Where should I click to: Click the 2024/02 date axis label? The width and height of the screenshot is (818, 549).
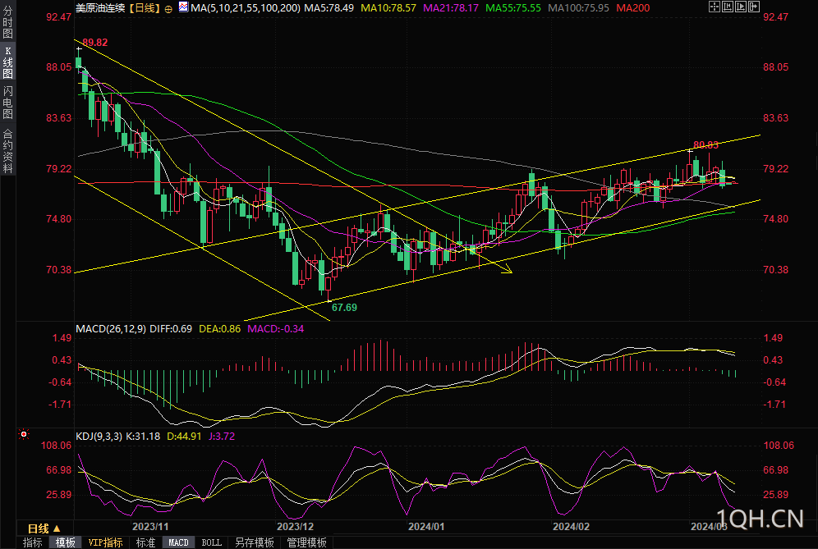(x=572, y=527)
